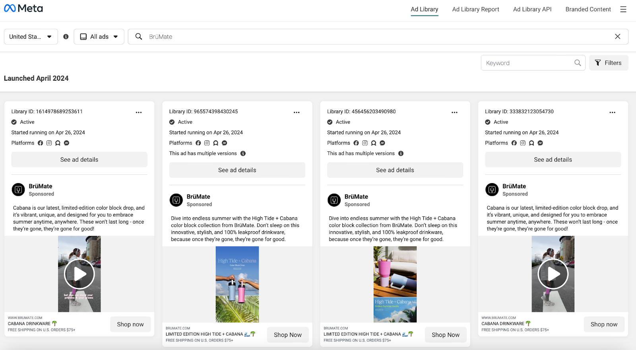Switch to the Ad Library Report tab
Screen dimensions: 636x350
point(475,9)
